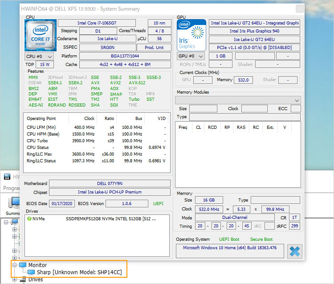Collapse the Monitor tree node
Image resolution: width=334 pixels, height=284 pixels.
15,265
